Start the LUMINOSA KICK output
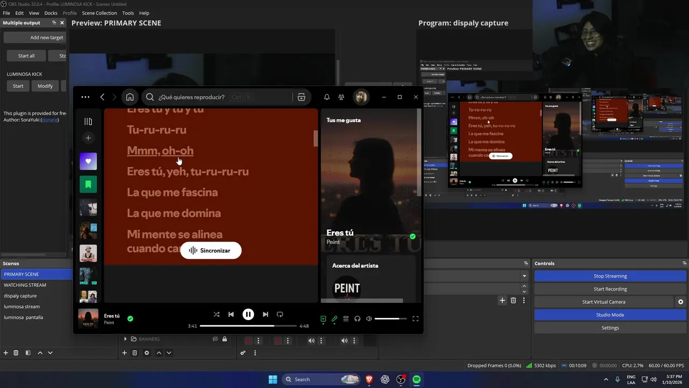Image resolution: width=689 pixels, height=388 pixels. tap(18, 86)
